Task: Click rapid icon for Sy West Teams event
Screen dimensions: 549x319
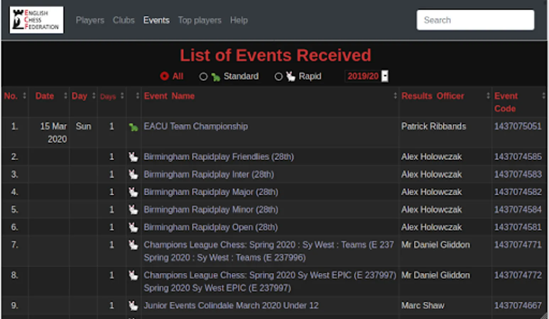Action: point(133,245)
